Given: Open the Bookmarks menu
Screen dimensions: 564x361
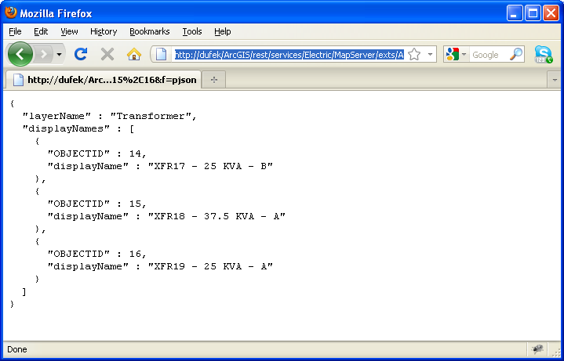Looking at the screenshot, I should click(x=149, y=31).
